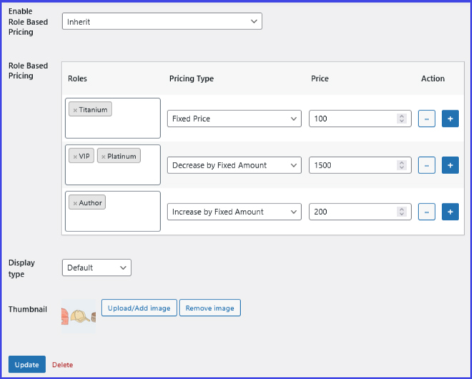Open Enable Role Based Pricing dropdown

162,21
